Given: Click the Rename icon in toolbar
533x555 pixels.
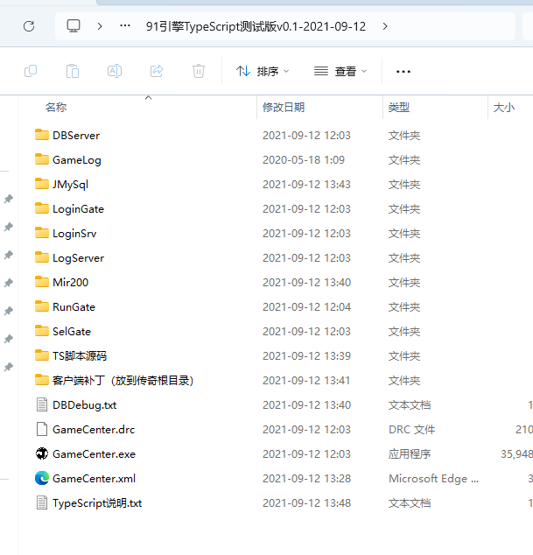Looking at the screenshot, I should click(115, 71).
